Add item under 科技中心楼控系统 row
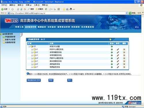 (x=112, y=50)
